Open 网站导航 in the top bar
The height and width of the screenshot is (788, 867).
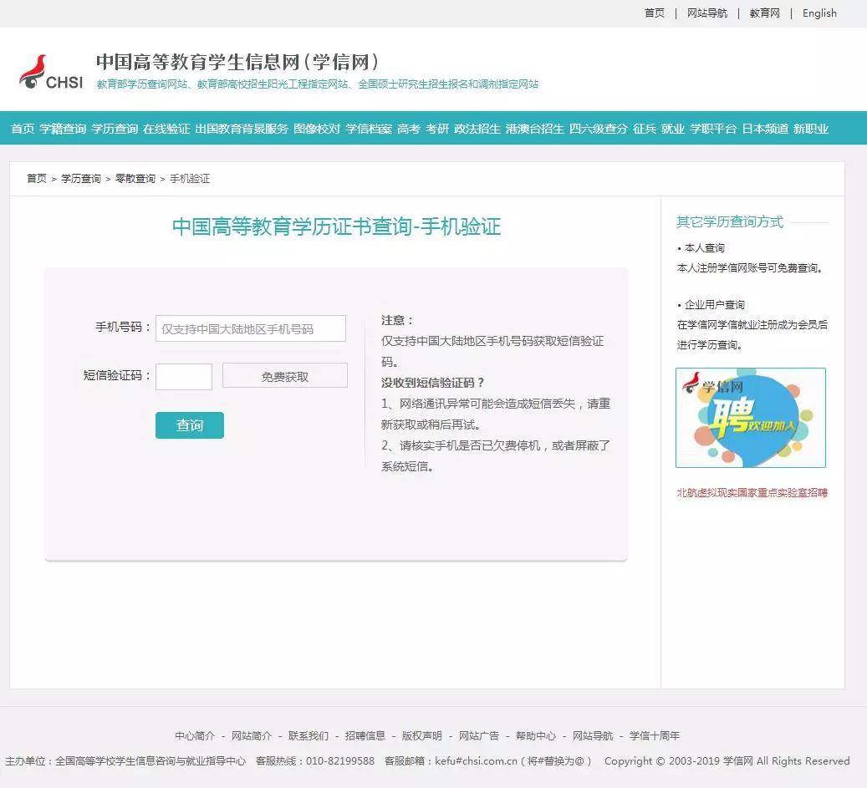tap(707, 13)
